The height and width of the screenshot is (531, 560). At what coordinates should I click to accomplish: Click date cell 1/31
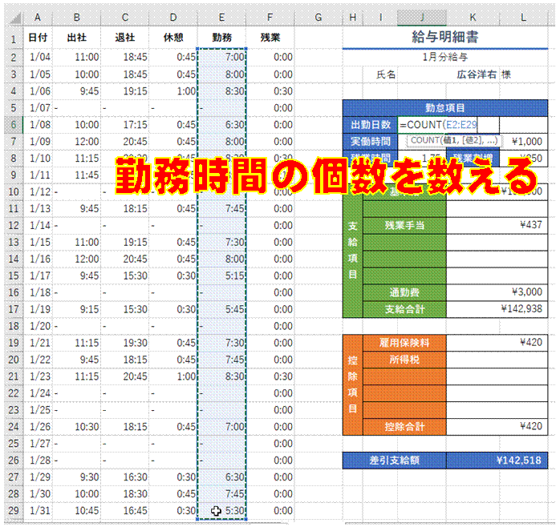click(38, 510)
